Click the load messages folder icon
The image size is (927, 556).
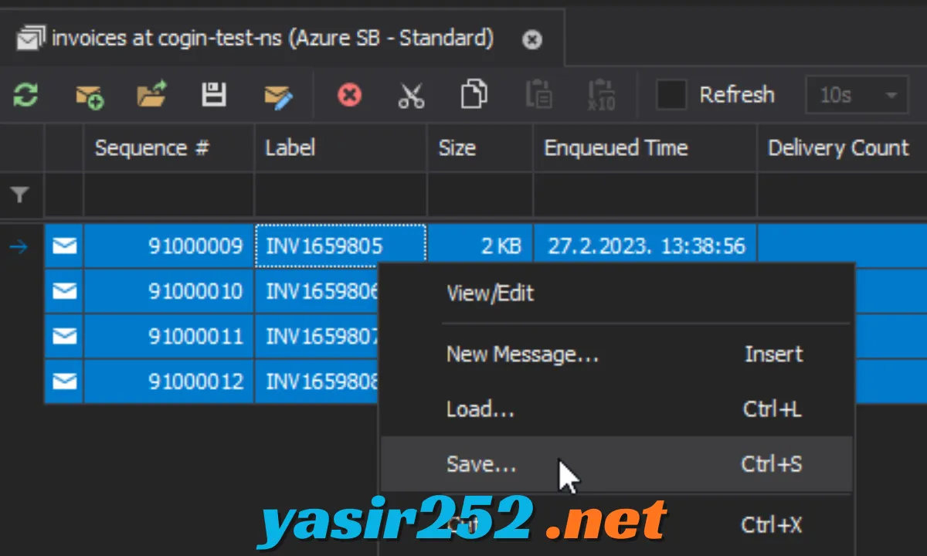[x=151, y=95]
